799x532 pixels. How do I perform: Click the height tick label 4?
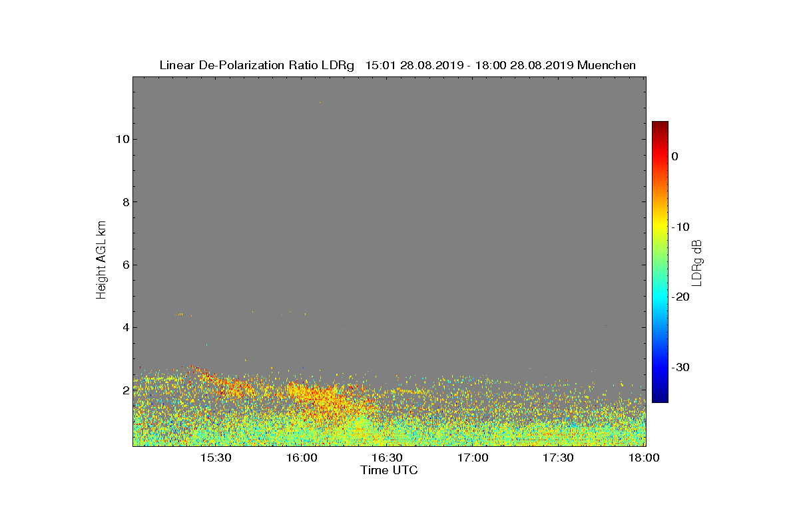point(125,327)
